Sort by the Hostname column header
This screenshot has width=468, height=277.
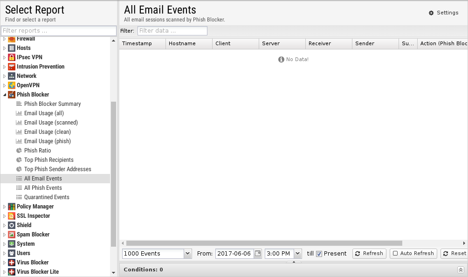pos(189,43)
